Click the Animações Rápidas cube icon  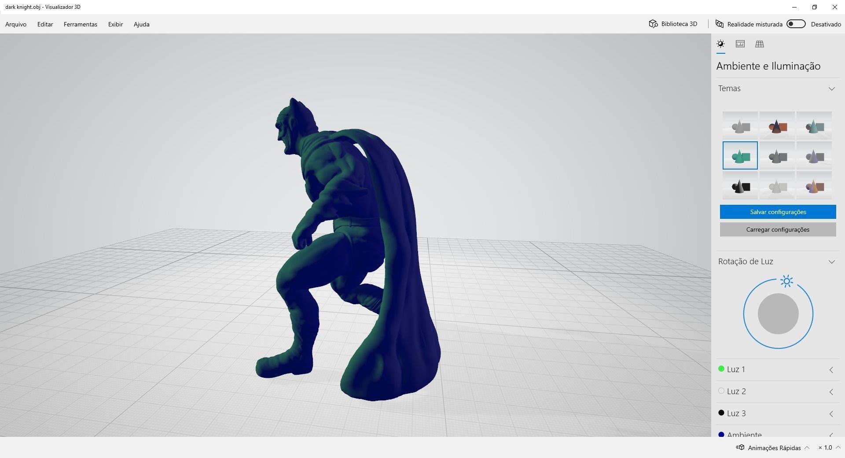coord(740,447)
